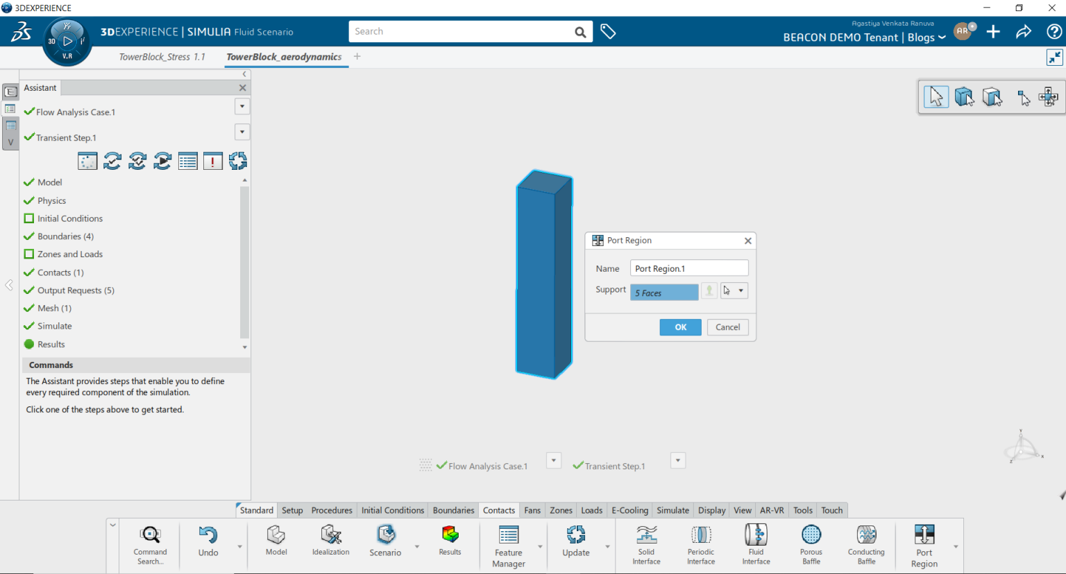This screenshot has width=1066, height=574.
Task: Click the four-arrow propagation selection icon
Action: [x=1048, y=96]
